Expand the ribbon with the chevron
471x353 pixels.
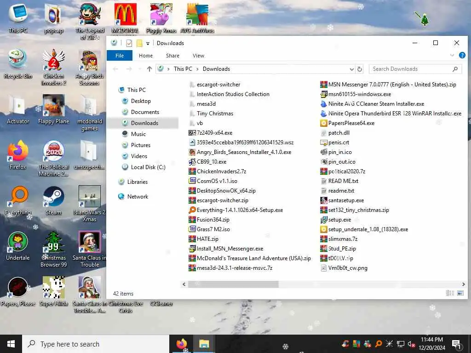click(452, 55)
